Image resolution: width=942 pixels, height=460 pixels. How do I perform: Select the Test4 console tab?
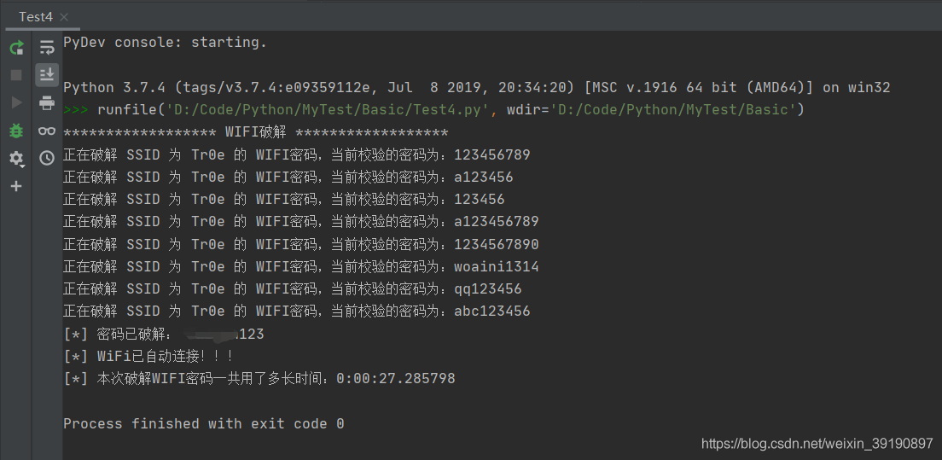click(x=35, y=16)
